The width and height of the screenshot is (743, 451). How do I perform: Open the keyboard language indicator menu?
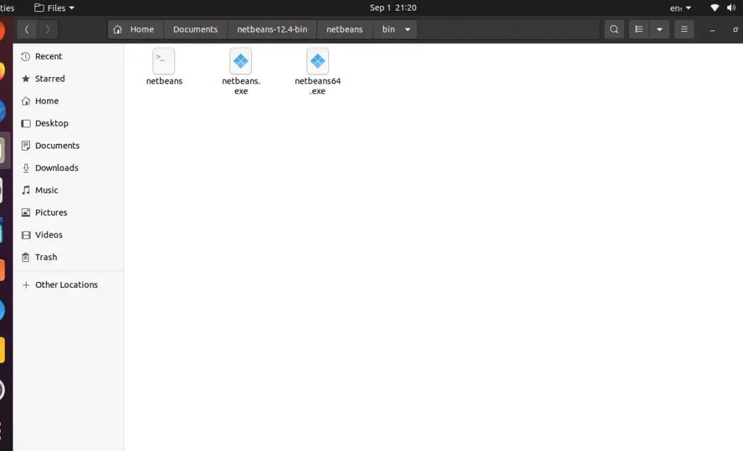pyautogui.click(x=681, y=7)
